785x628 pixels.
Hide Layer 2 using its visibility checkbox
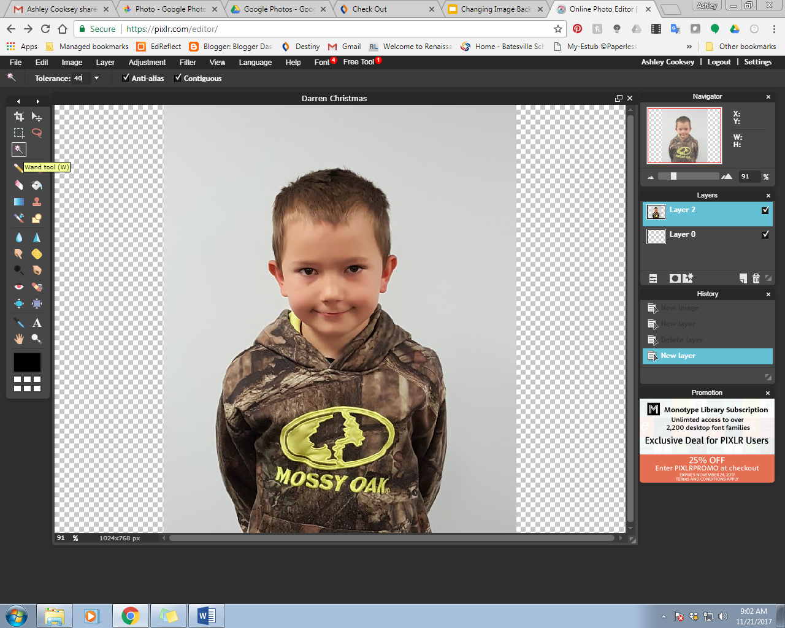(765, 210)
